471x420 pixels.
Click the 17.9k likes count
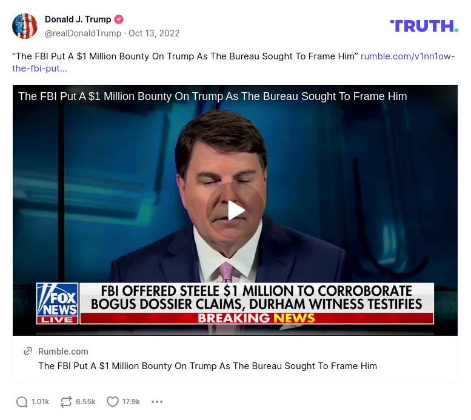coord(131,402)
